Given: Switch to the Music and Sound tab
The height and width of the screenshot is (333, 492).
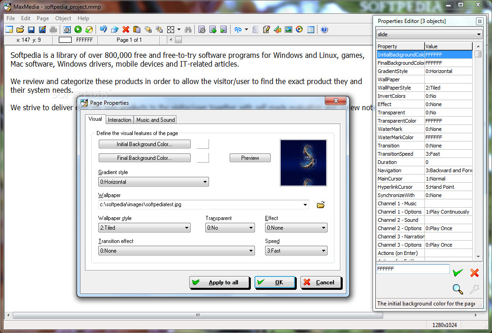Looking at the screenshot, I should tap(156, 119).
